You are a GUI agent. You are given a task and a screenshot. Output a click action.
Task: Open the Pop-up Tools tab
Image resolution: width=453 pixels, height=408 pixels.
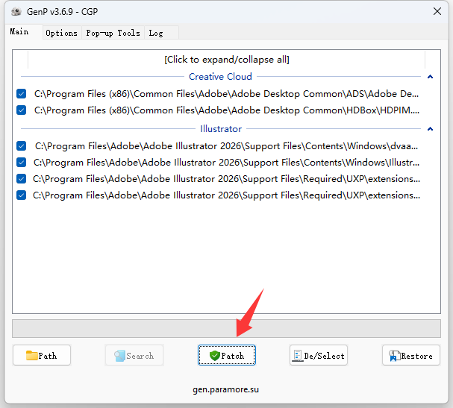(113, 33)
